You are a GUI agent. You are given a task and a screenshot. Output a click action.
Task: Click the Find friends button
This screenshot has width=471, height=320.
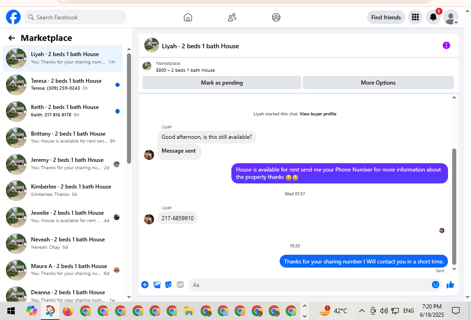coord(386,17)
